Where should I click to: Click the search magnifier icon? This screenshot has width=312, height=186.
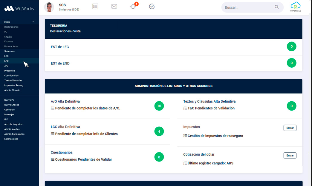click(x=277, y=7)
